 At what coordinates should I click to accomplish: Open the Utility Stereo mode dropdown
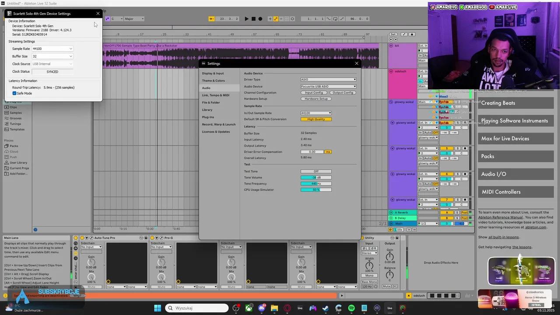(369, 253)
